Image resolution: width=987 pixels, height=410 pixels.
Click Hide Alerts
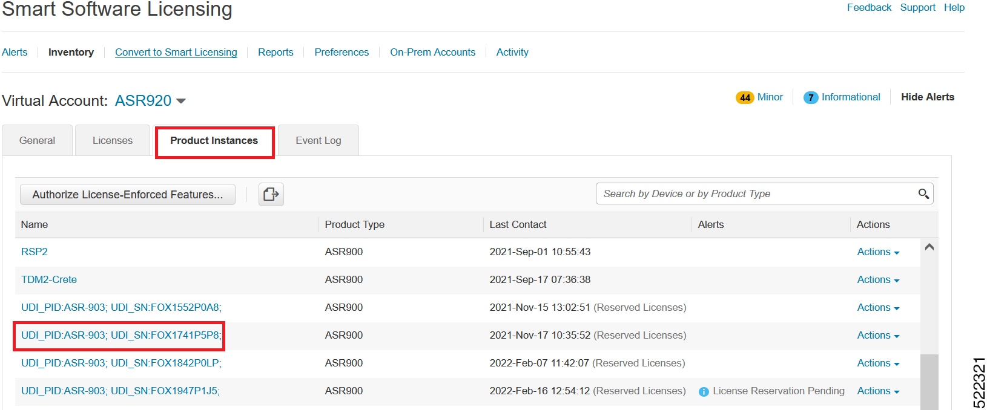pos(928,97)
